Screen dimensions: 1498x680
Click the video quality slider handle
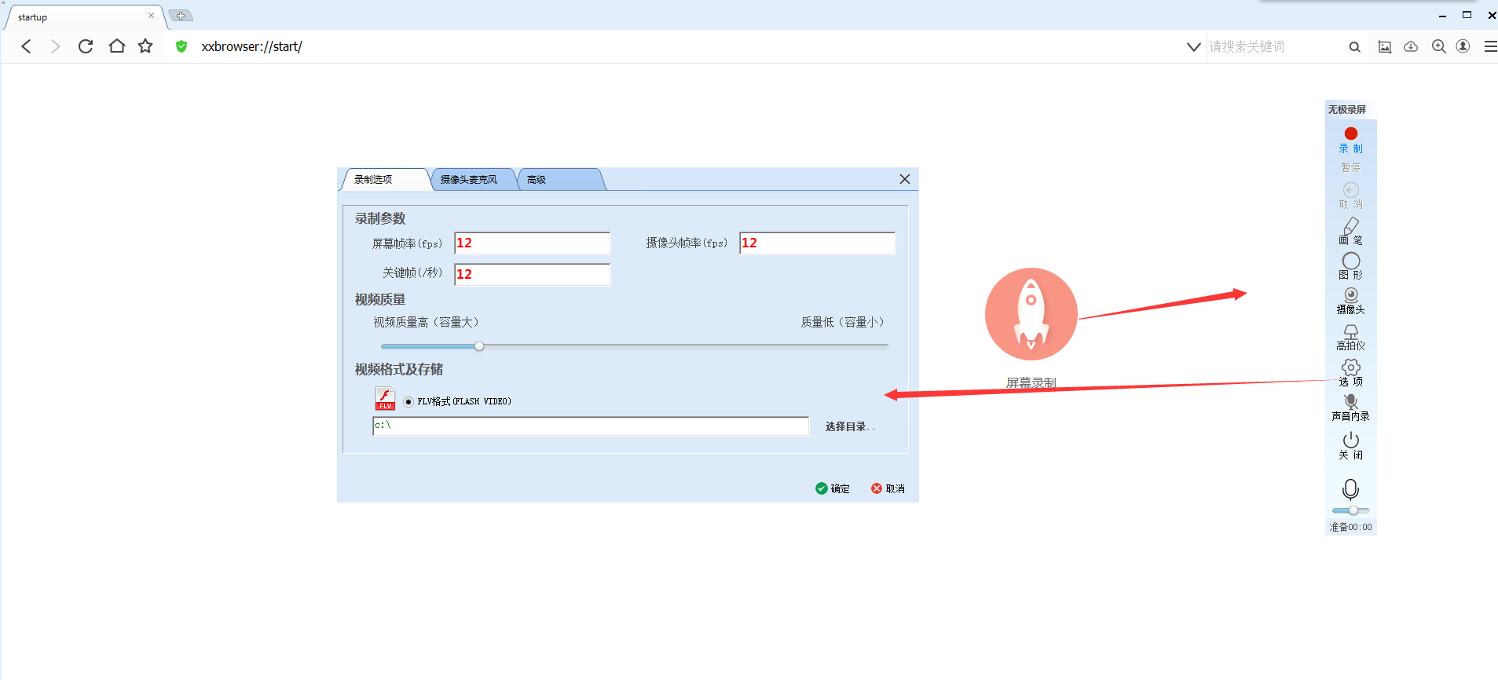click(479, 346)
